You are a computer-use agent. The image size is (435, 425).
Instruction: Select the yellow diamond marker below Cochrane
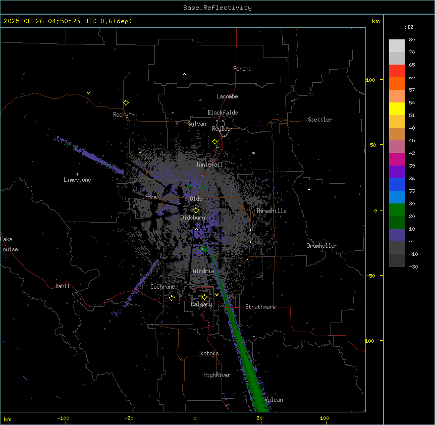point(172,298)
